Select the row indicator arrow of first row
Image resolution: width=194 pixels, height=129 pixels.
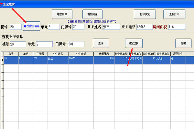click(3, 60)
